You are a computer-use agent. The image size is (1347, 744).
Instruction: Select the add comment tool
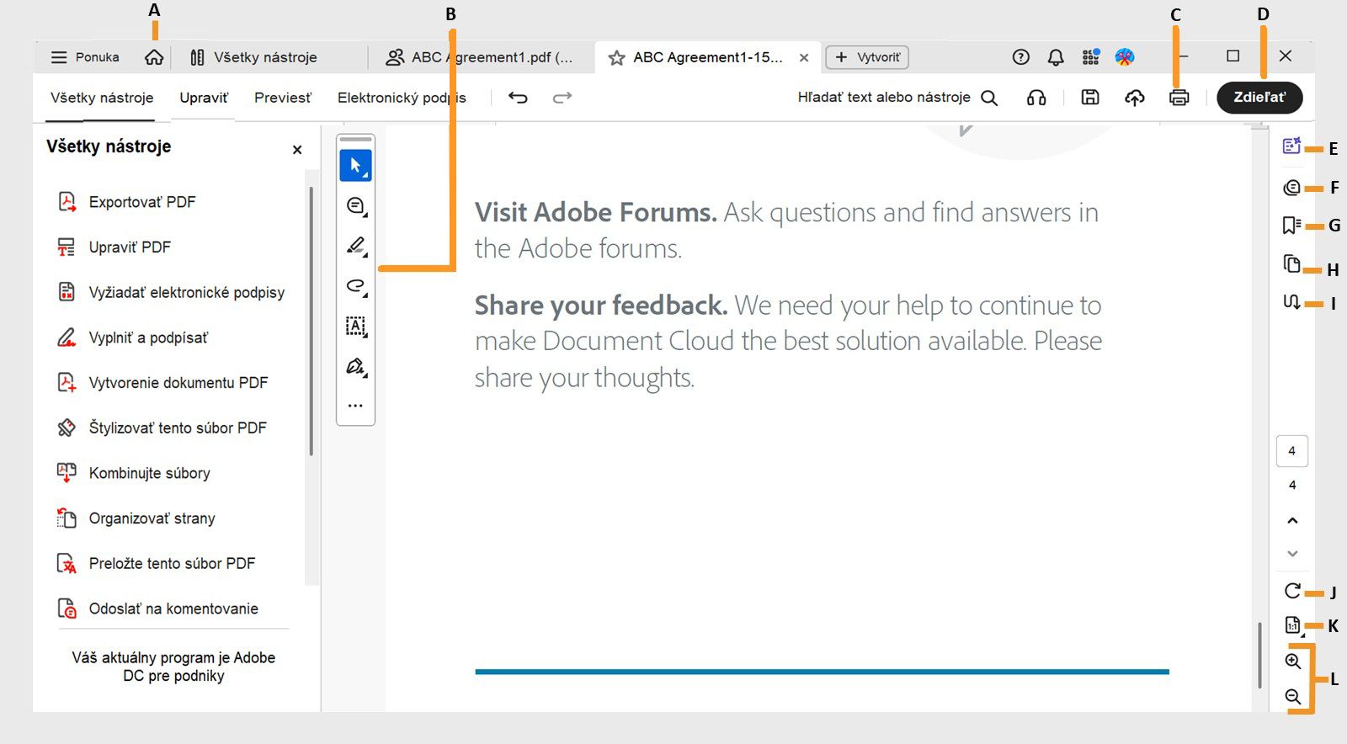pyautogui.click(x=356, y=205)
